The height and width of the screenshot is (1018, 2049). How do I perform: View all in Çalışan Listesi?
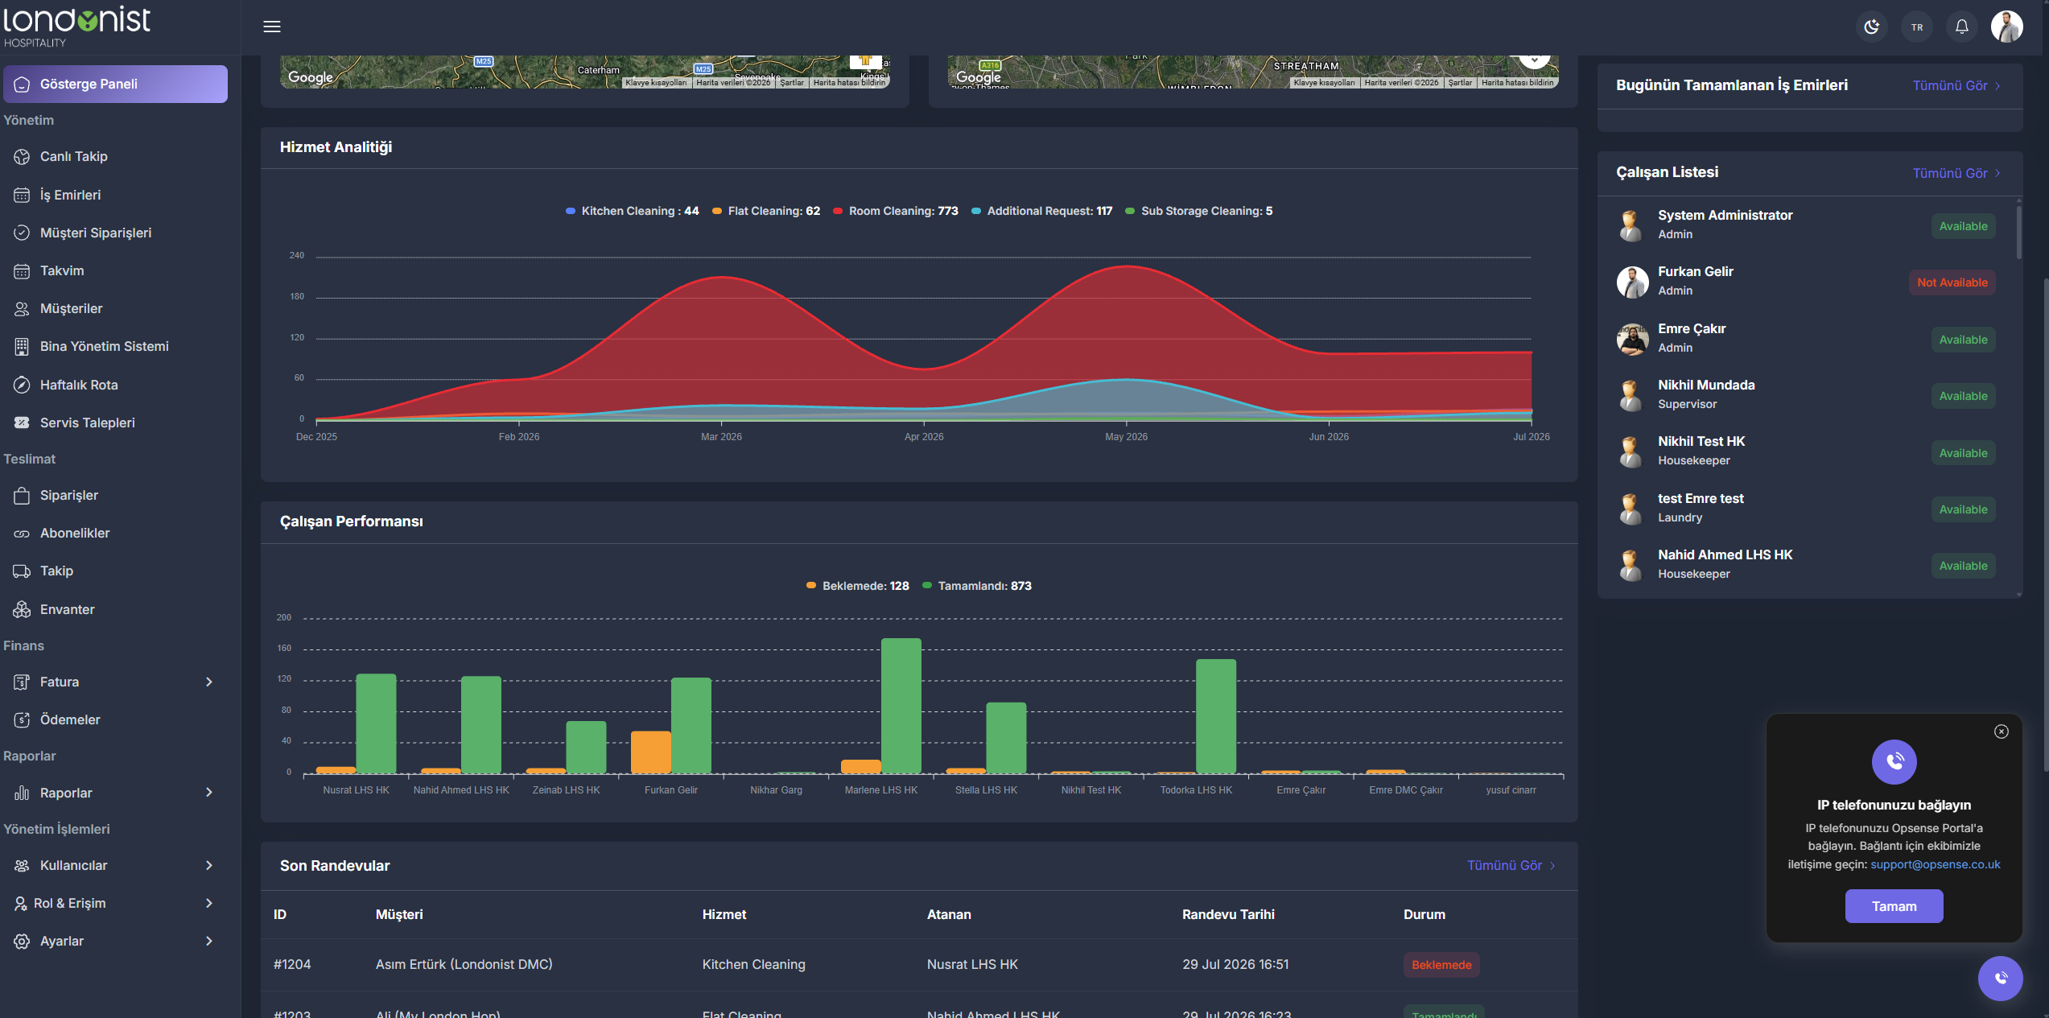coord(1956,173)
